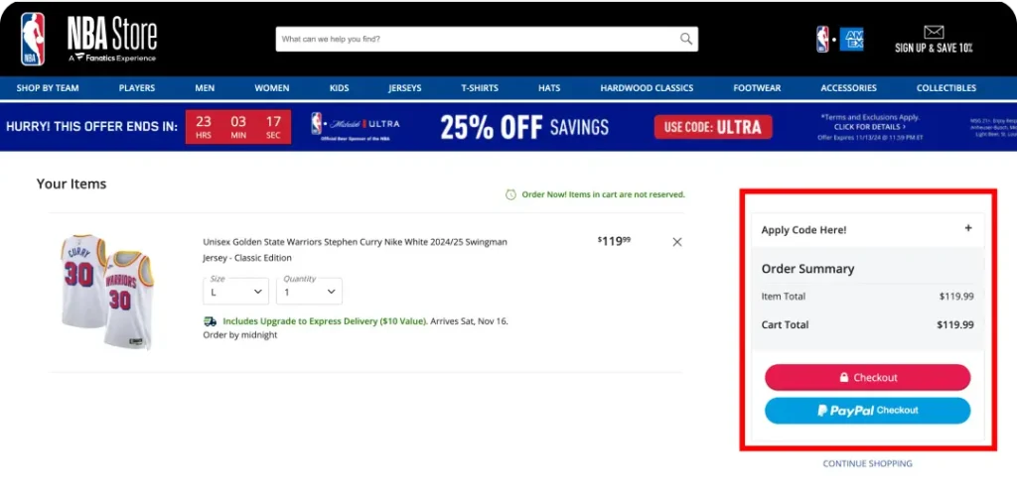Click the search input field
Viewport: 1017px width, 490px height.
pos(477,40)
